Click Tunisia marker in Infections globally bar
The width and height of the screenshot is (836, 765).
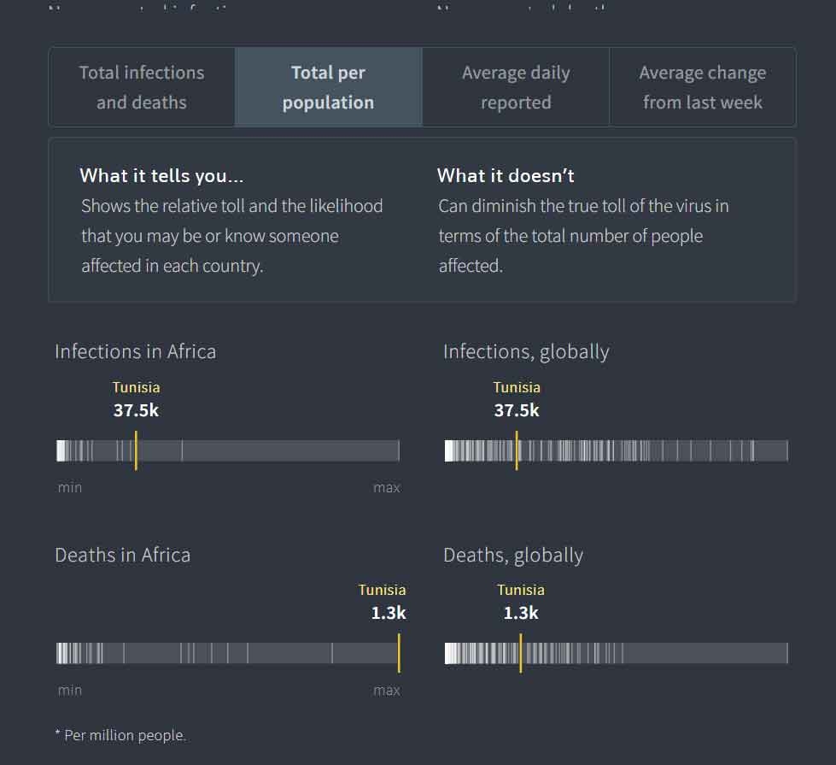click(517, 450)
